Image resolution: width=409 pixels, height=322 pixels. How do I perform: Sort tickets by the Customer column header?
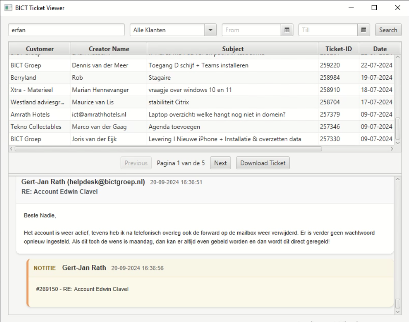39,48
